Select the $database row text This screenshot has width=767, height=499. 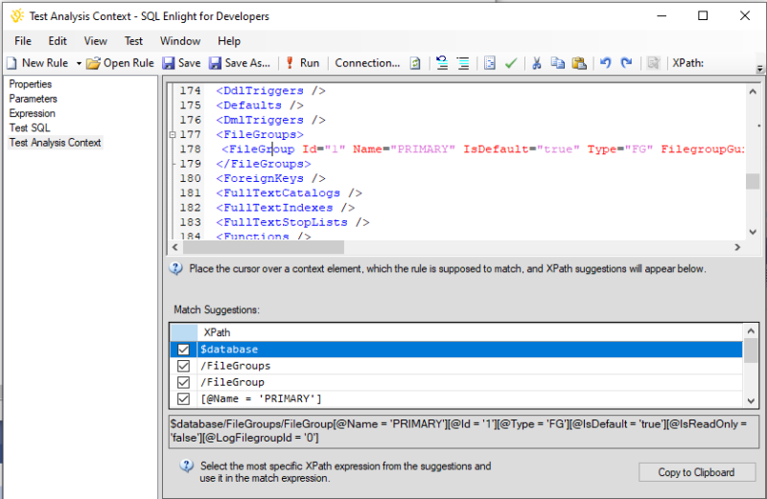pos(229,350)
